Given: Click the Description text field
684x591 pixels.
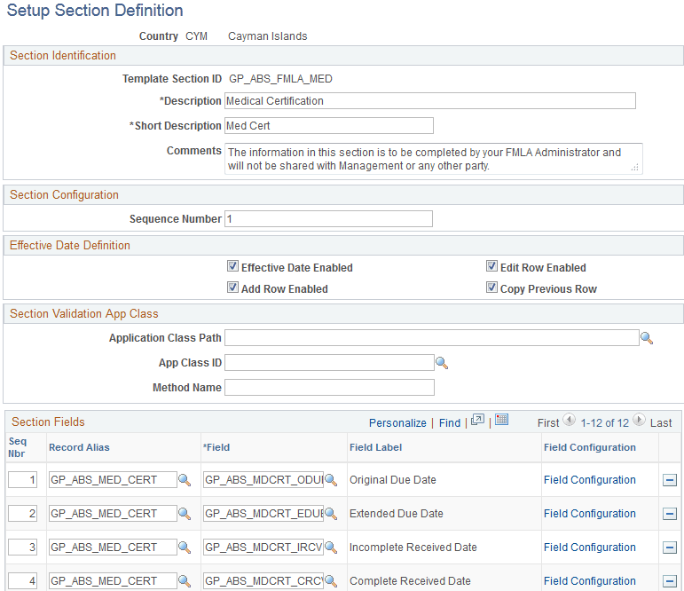Looking at the screenshot, I should [430, 101].
